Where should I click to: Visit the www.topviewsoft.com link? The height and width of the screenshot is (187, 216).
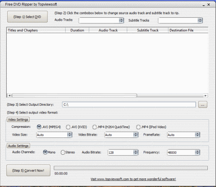point(133,179)
